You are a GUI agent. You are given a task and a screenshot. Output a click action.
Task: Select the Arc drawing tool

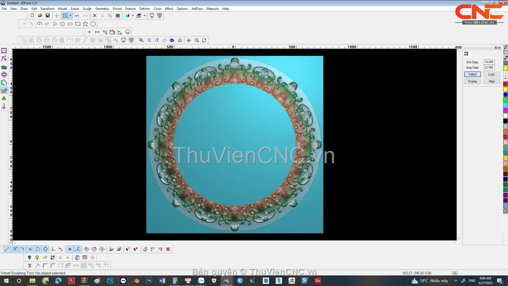point(39,24)
